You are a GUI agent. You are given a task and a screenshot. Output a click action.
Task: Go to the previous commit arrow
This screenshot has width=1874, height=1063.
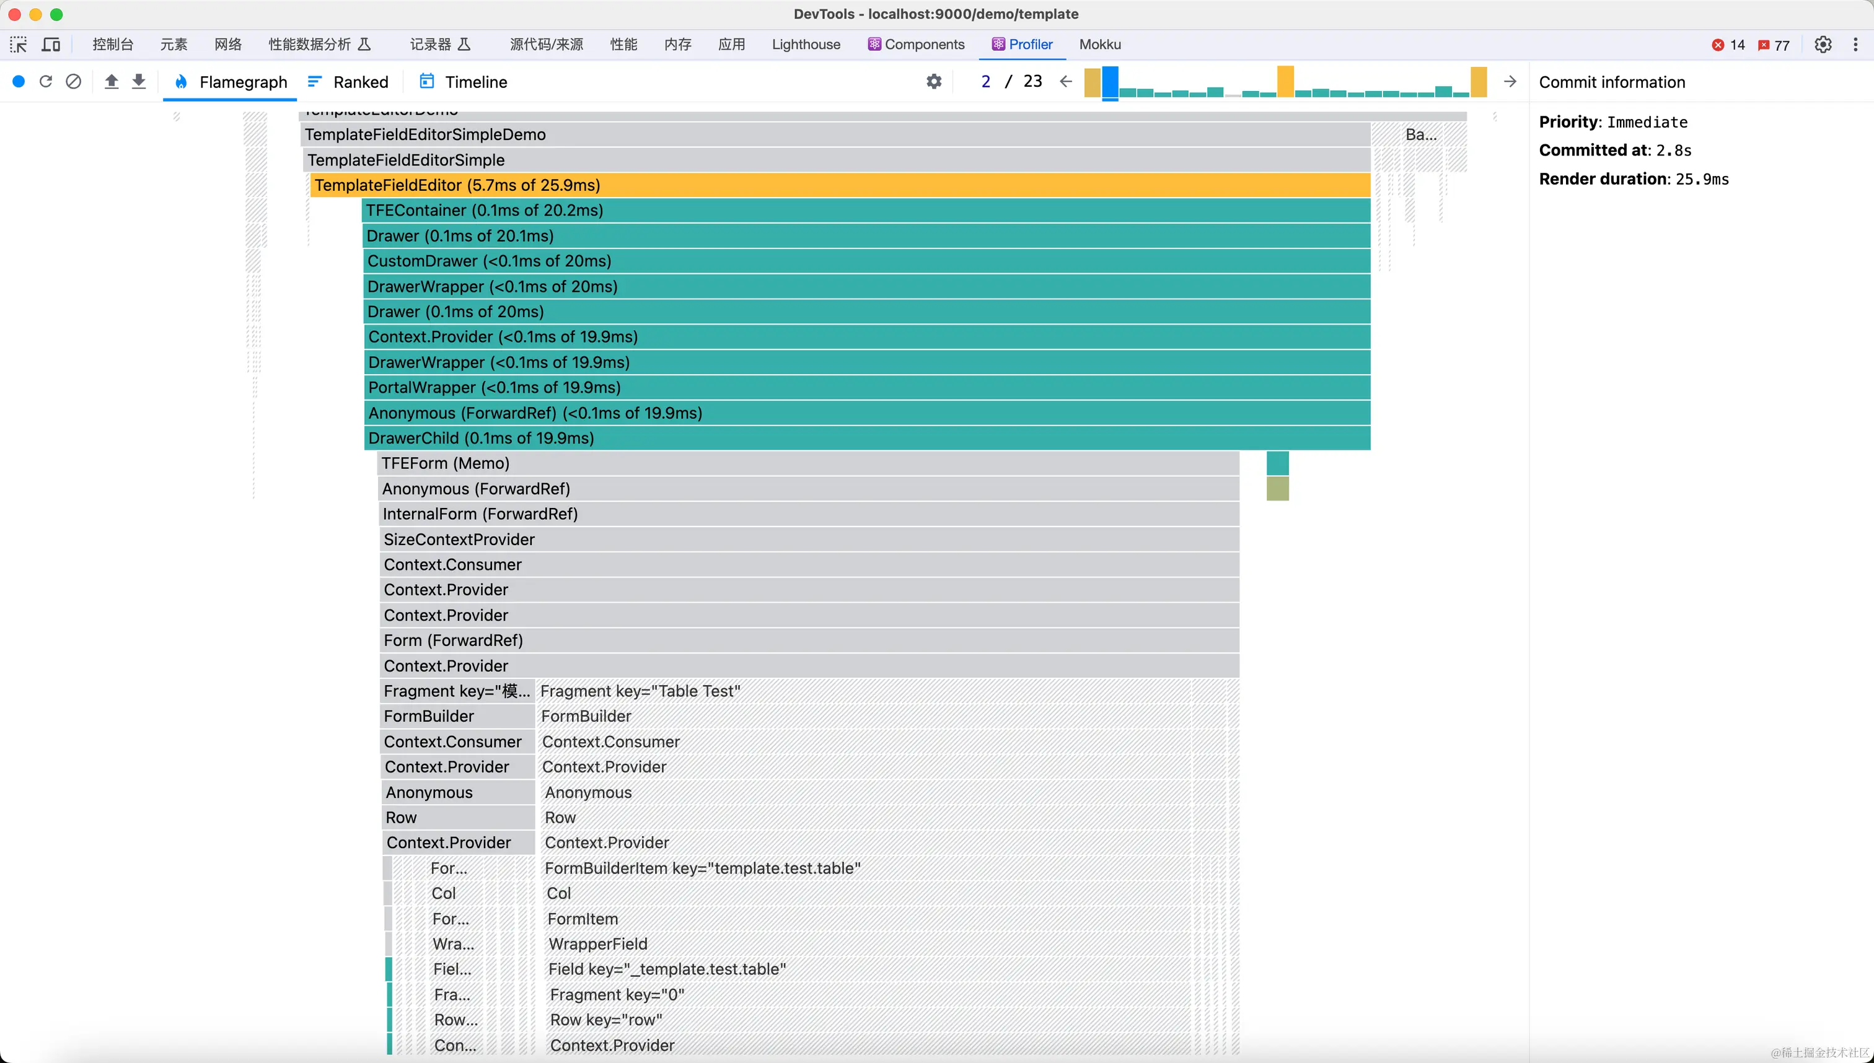click(x=1065, y=82)
